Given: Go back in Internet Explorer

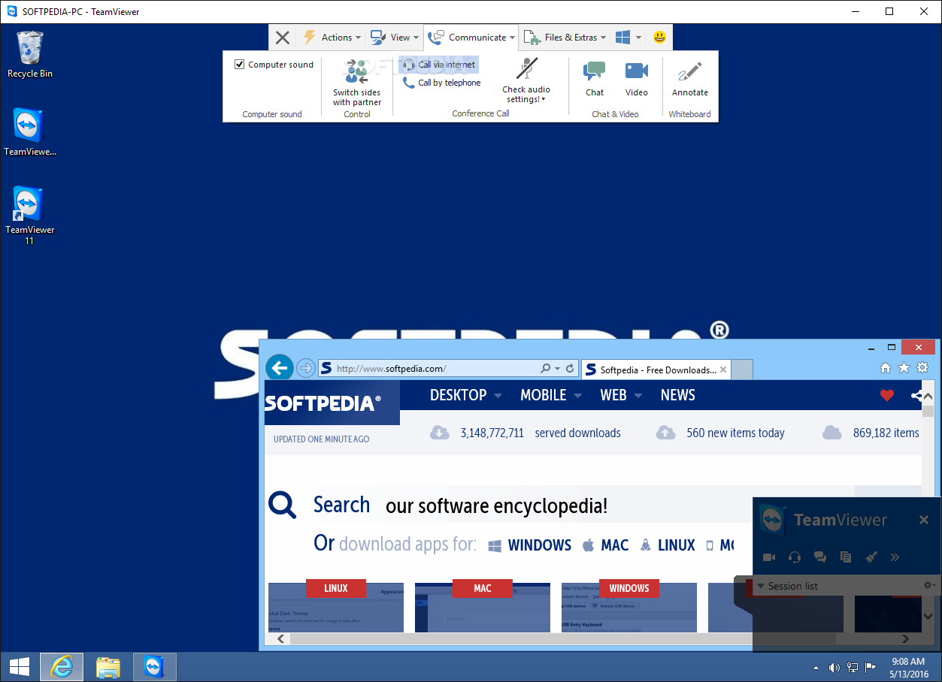Looking at the screenshot, I should [x=280, y=368].
